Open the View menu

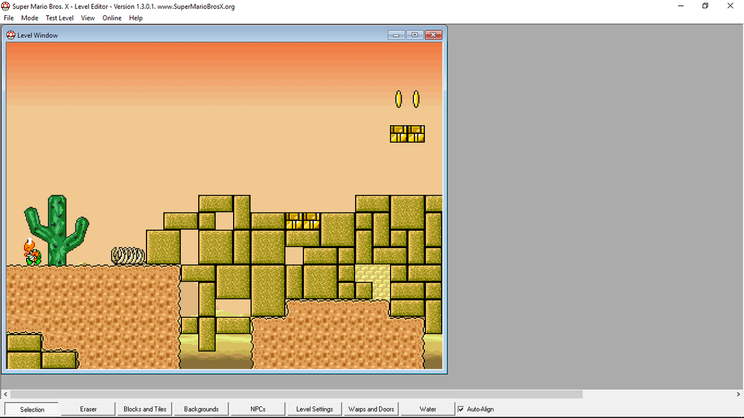pyautogui.click(x=88, y=18)
